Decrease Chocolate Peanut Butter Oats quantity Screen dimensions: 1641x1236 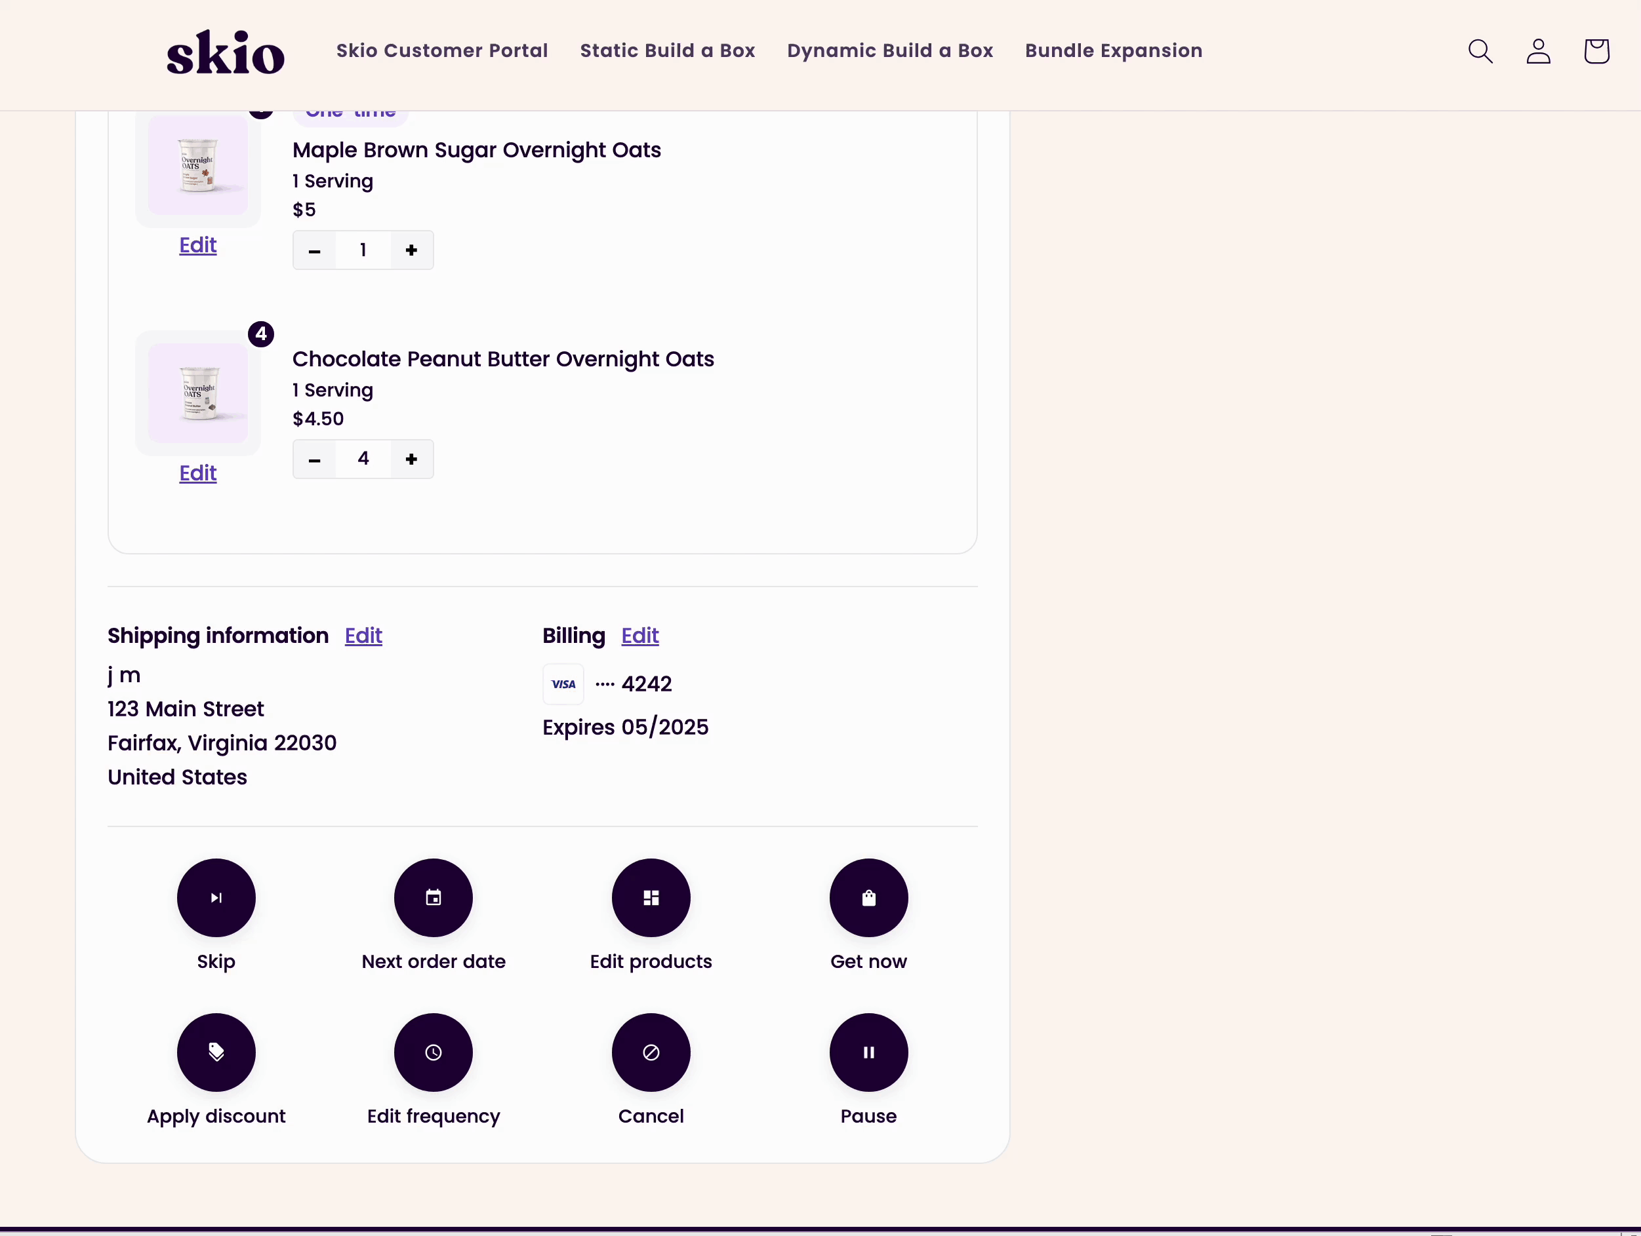pos(315,459)
